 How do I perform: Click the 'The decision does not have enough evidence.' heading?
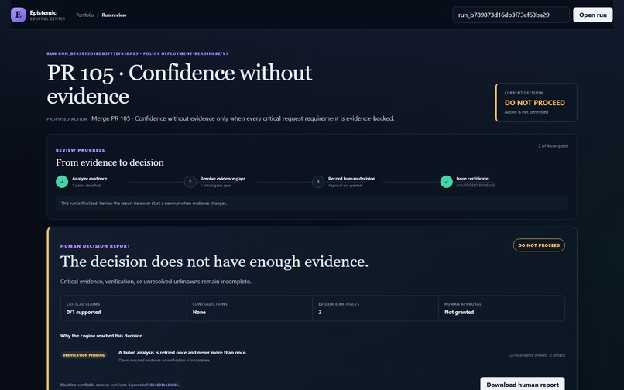(x=214, y=262)
